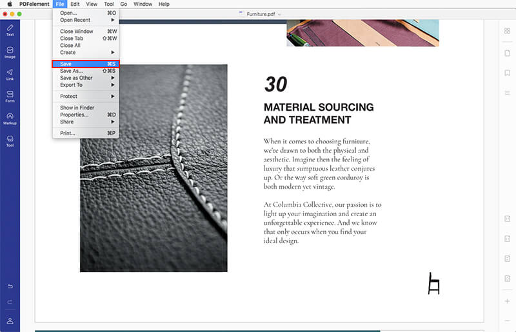Viewport: 516px width, 332px height.
Task: Select the Link tool
Action: [x=10, y=74]
